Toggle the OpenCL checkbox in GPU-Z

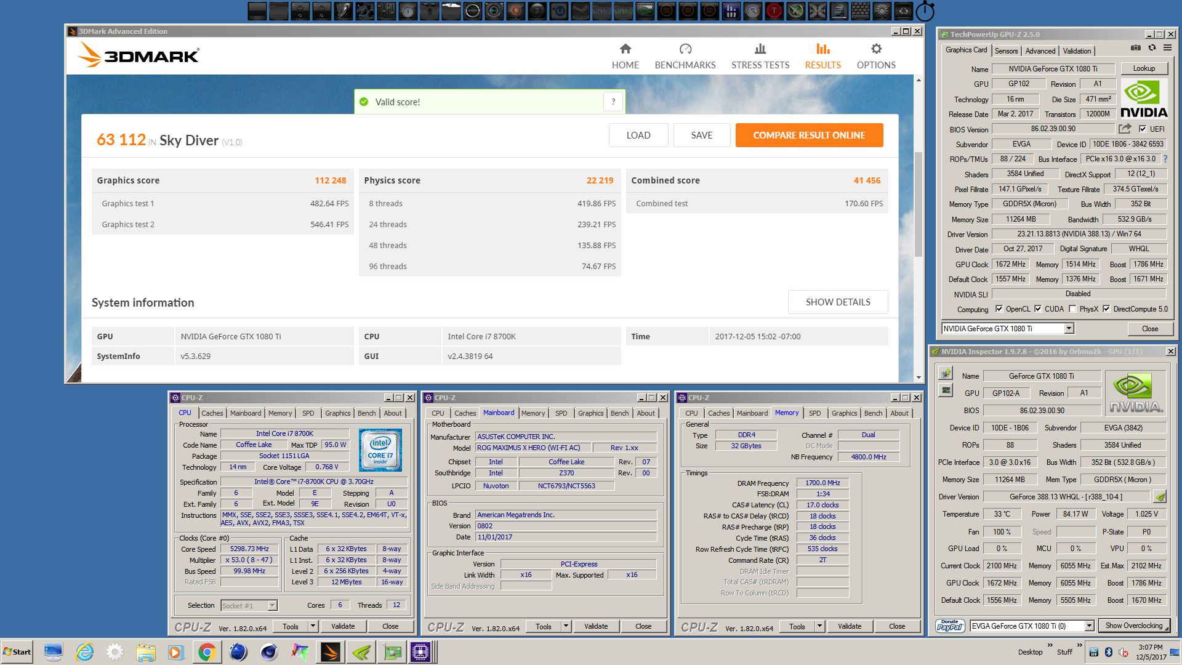tap(999, 309)
